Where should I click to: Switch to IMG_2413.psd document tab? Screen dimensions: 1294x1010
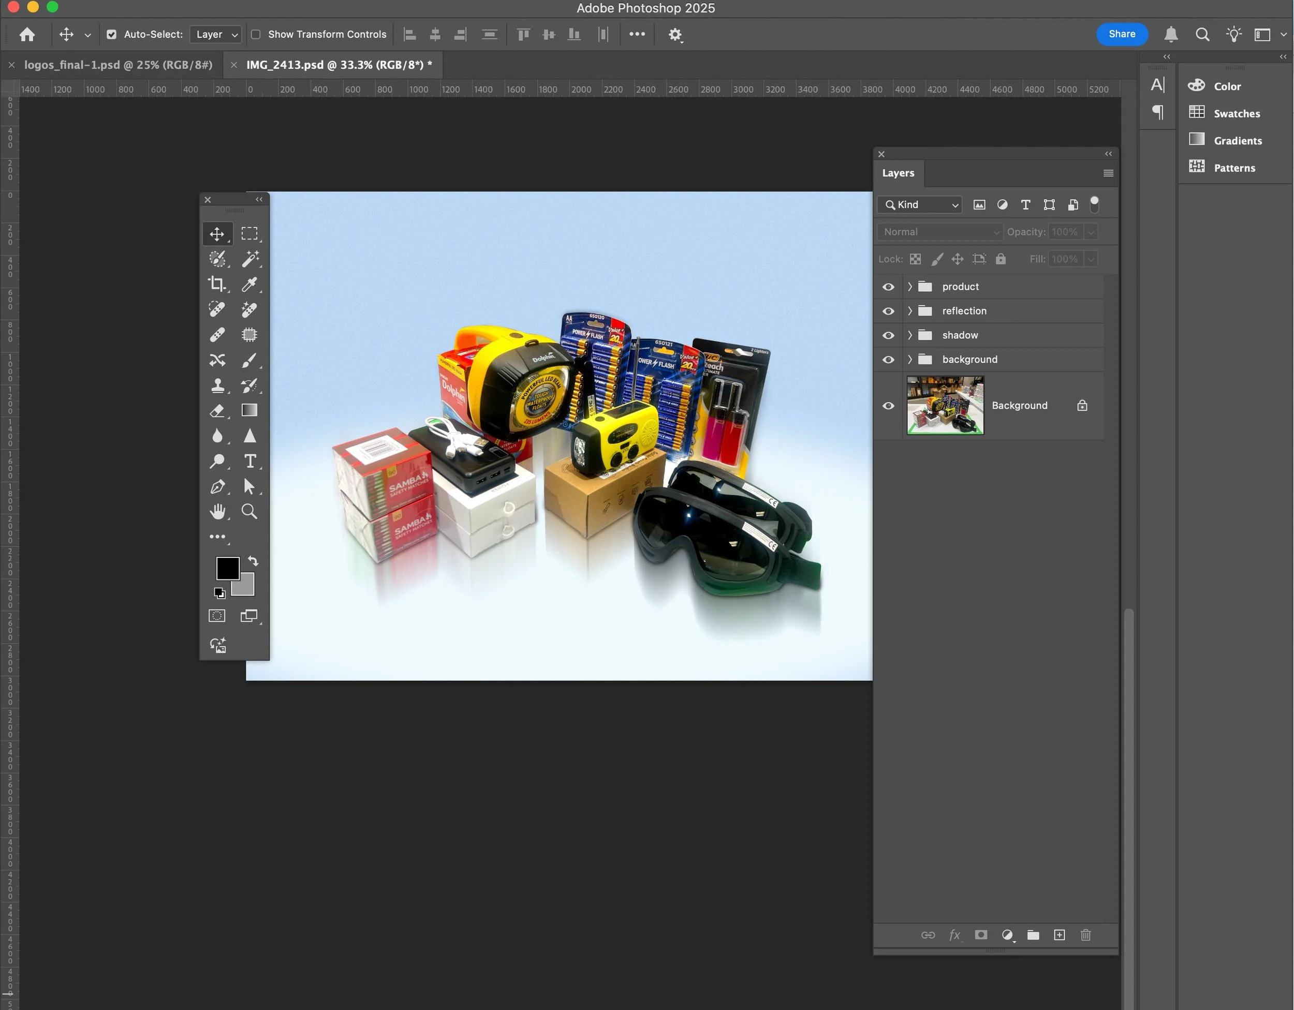(x=339, y=65)
